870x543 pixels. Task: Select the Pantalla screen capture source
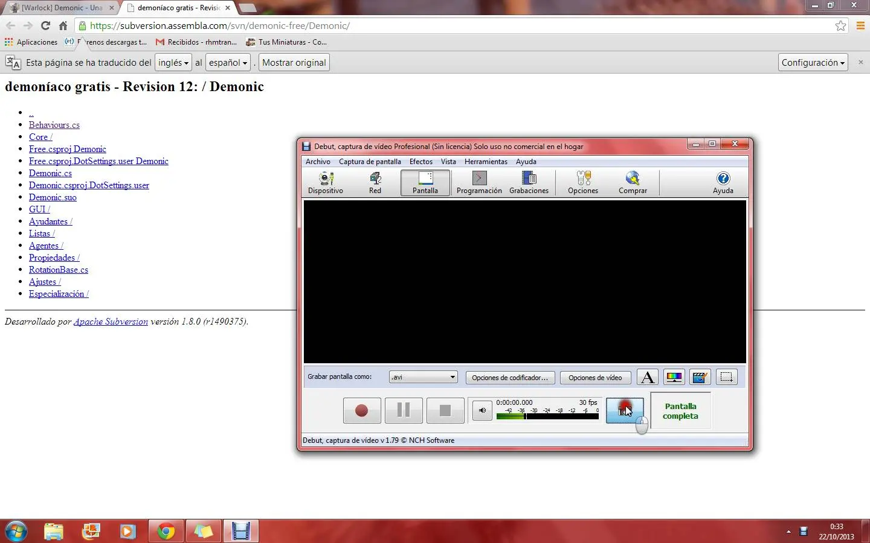pos(425,183)
